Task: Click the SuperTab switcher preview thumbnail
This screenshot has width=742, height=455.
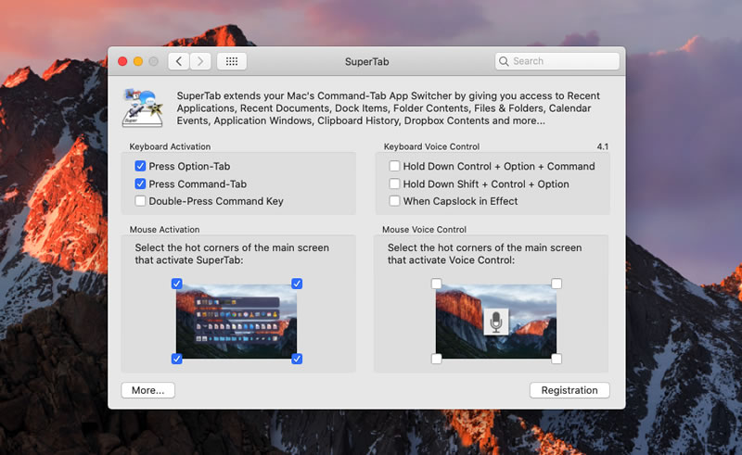Action: click(237, 322)
